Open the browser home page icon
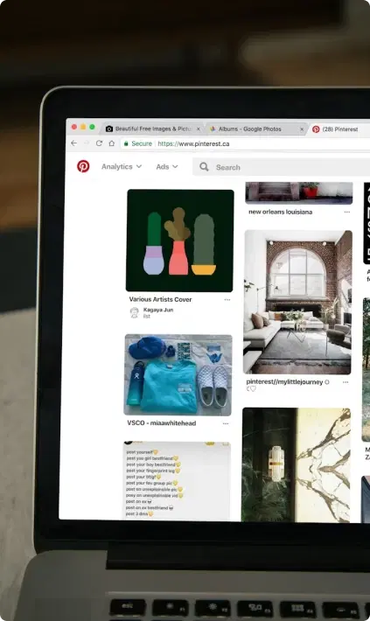370x621 pixels. tap(112, 143)
